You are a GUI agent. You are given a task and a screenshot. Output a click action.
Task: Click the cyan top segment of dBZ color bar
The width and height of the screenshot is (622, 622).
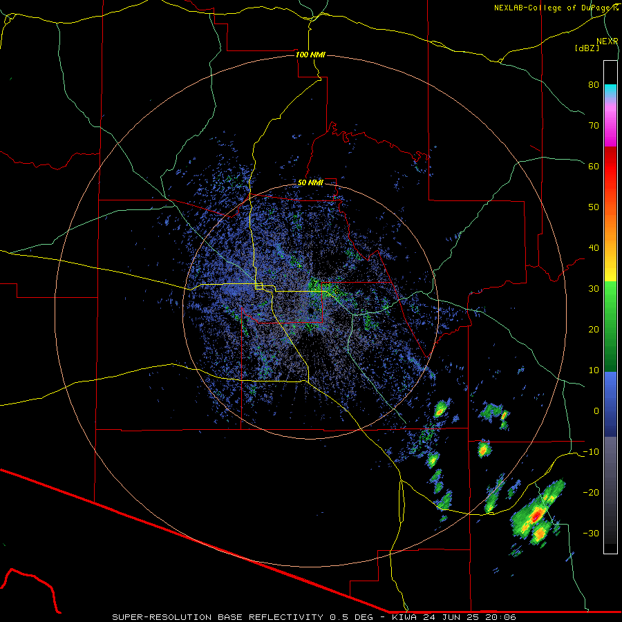point(610,90)
